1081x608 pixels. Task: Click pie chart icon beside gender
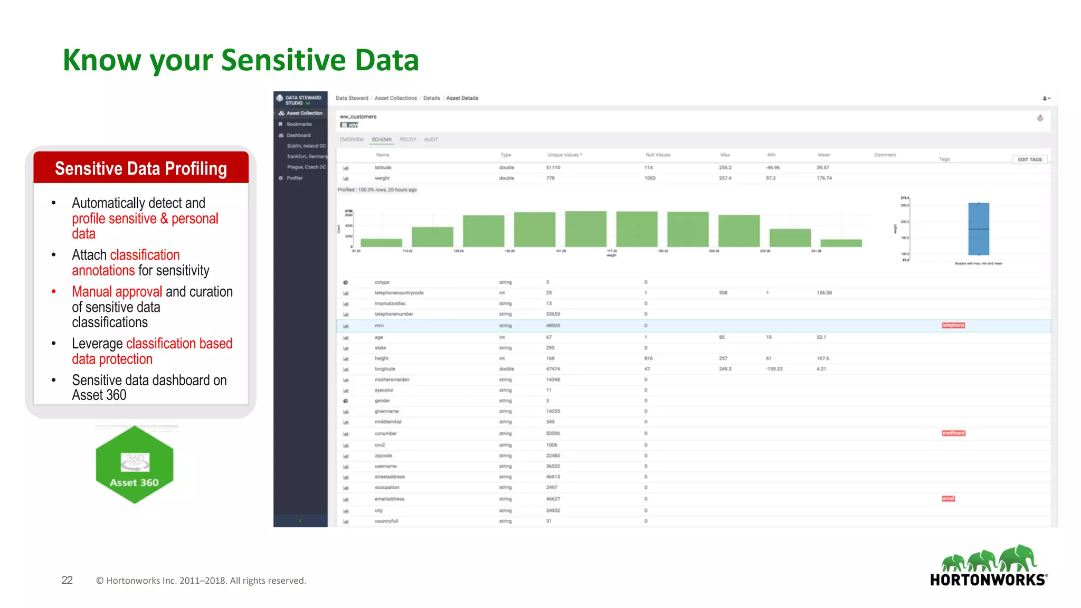346,401
